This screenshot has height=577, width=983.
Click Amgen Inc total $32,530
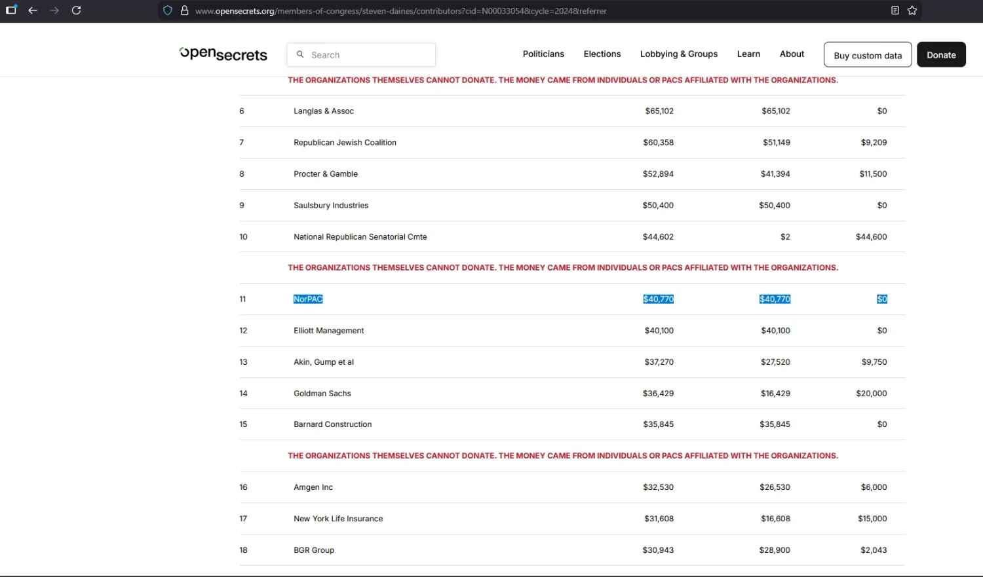click(659, 487)
